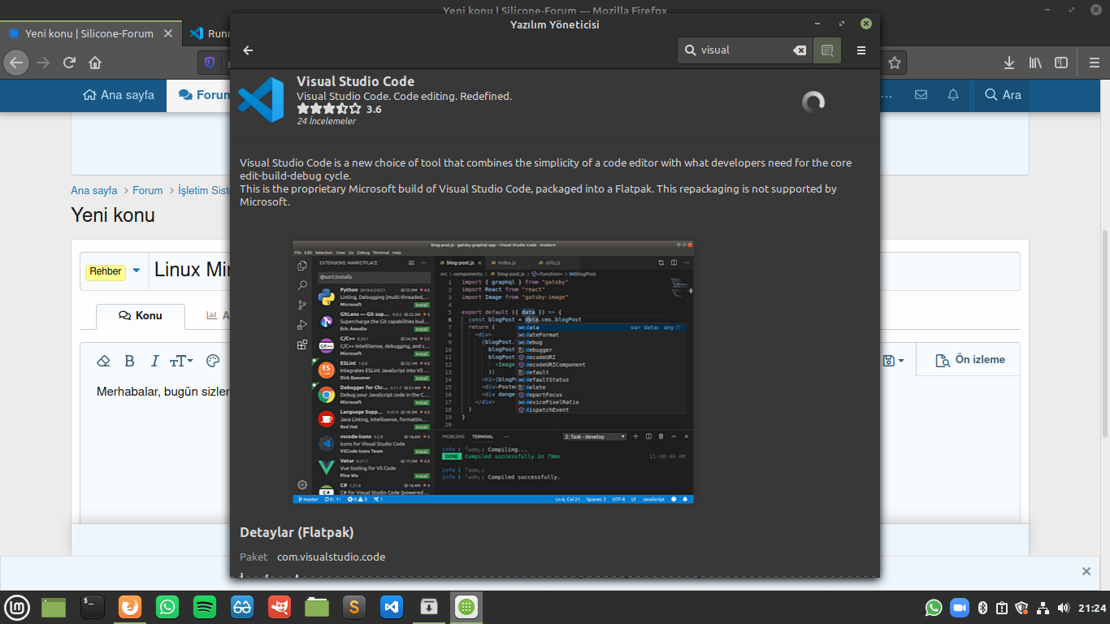This screenshot has width=1110, height=624.
Task: Open the hamburger menu of Yazılım Yöneticisi
Action: [861, 50]
